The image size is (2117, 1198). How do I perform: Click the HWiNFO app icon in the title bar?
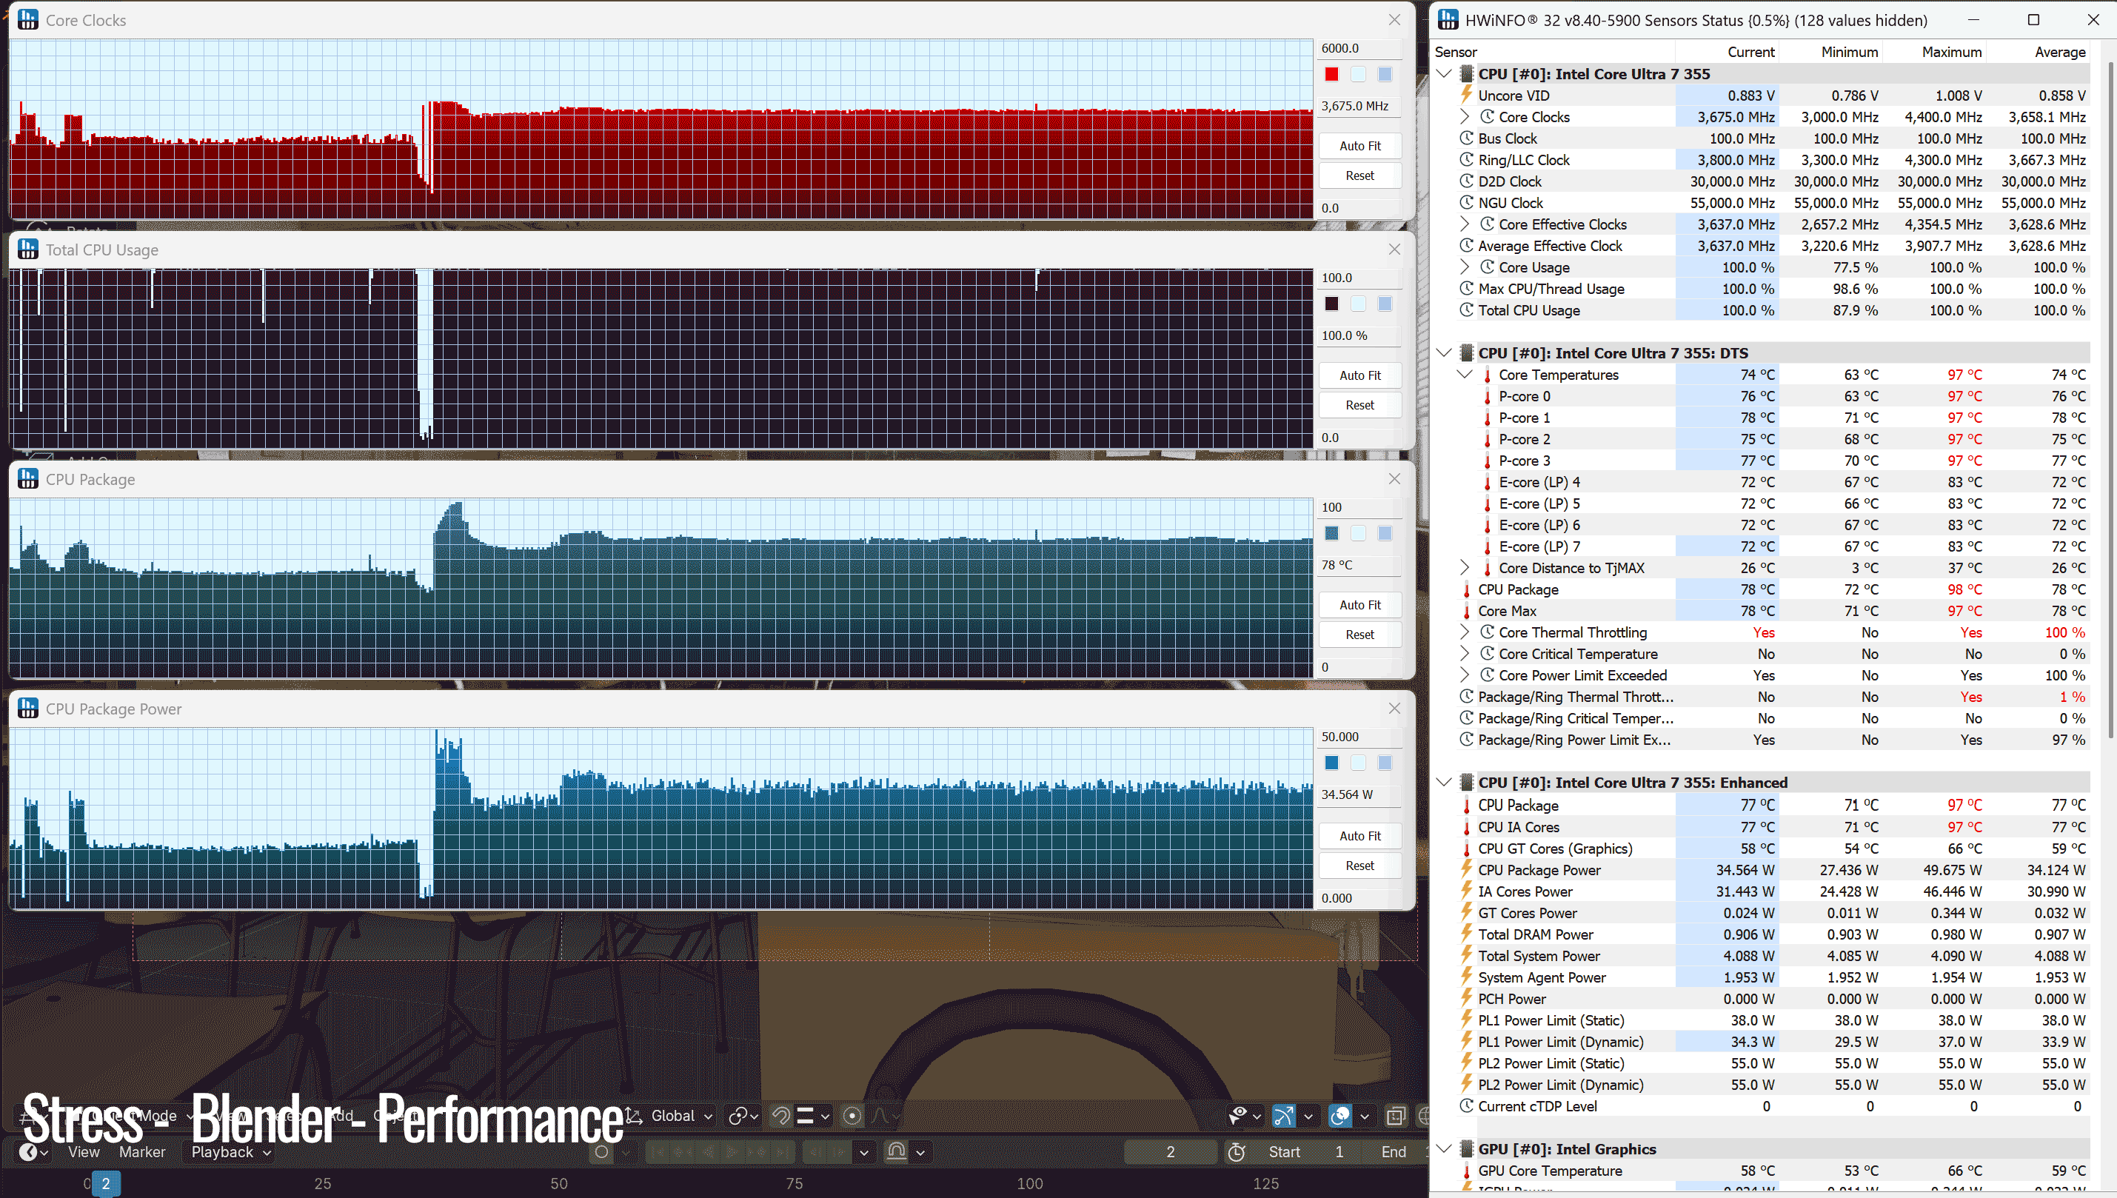point(1448,20)
